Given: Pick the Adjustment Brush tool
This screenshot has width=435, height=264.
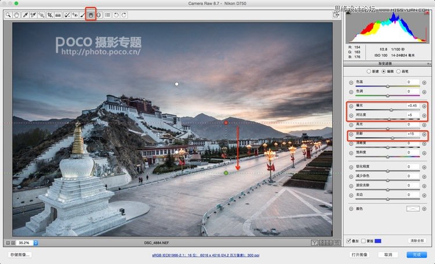Looking at the screenshot, I should 83,15.
